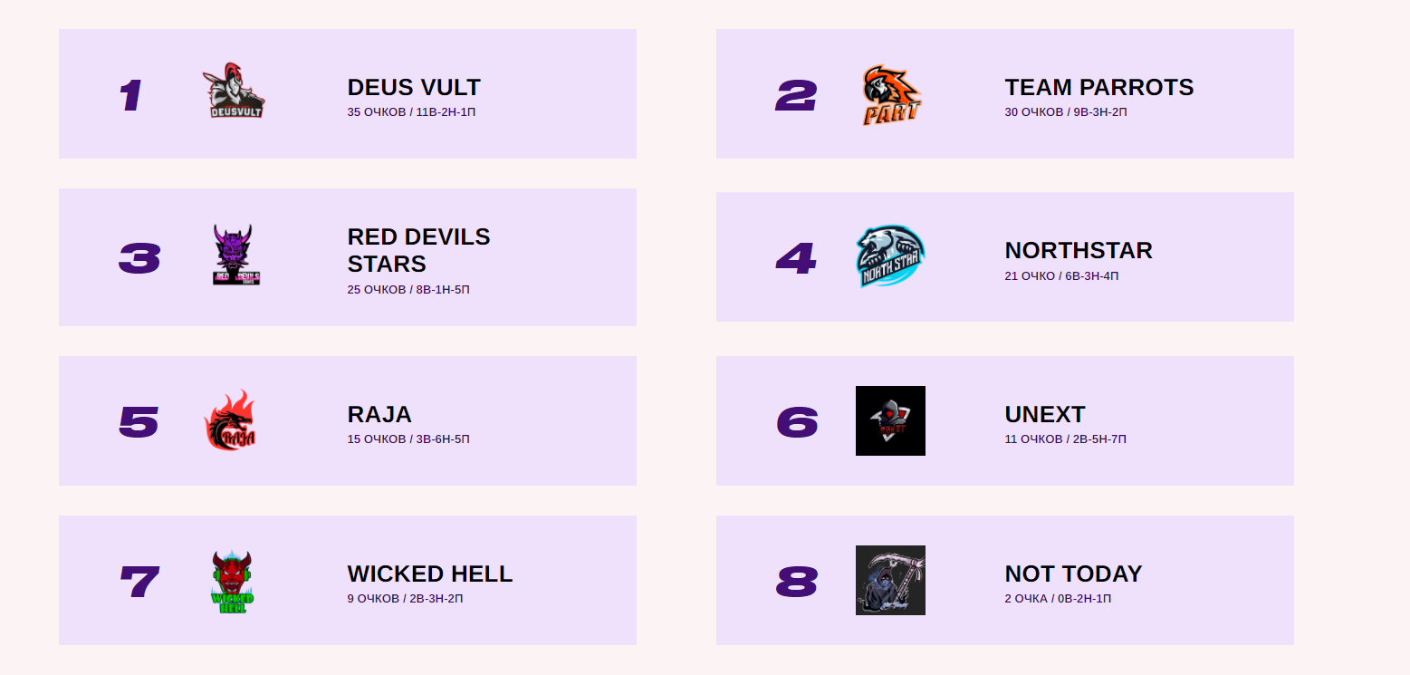
Task: Open the Raja red dragon logo
Action: (230, 421)
